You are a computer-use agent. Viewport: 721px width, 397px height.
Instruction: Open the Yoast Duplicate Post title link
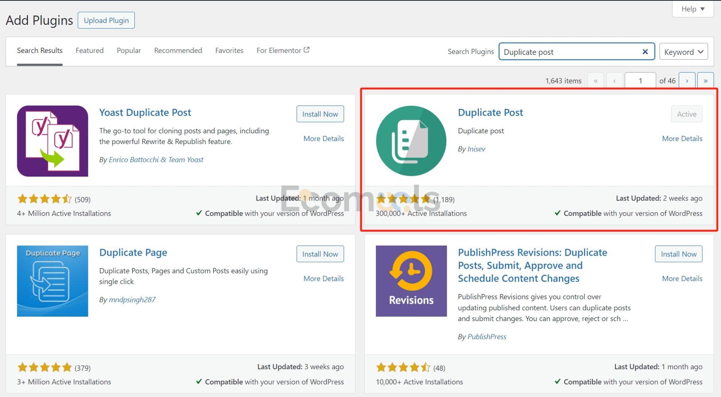145,112
